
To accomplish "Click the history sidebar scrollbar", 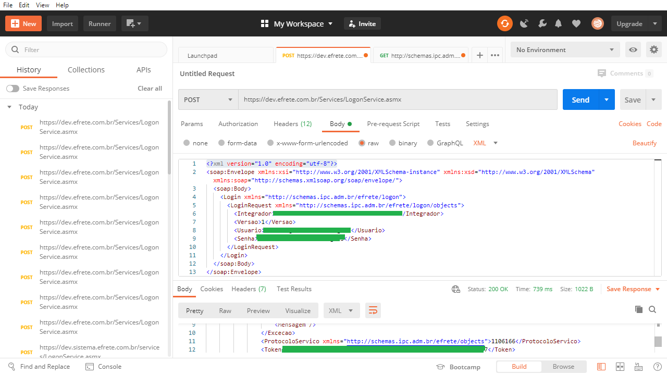I will (169, 138).
